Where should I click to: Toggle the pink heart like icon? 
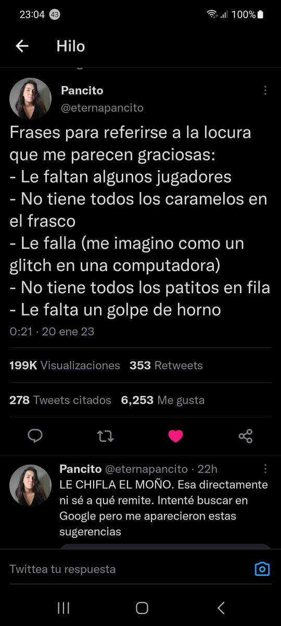(x=176, y=436)
